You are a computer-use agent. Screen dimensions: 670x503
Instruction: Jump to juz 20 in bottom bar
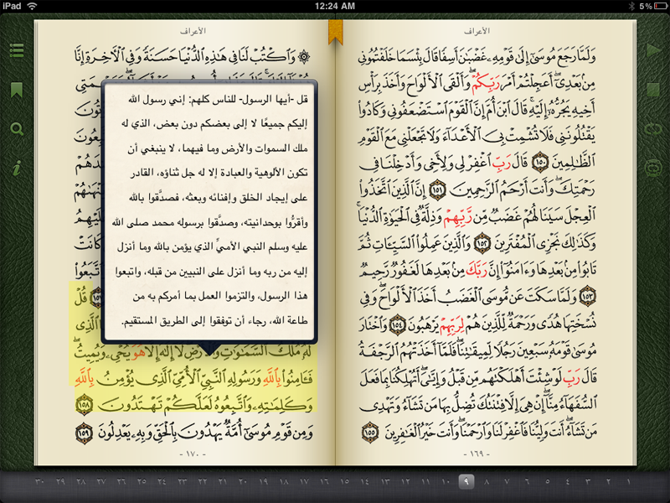click(243, 481)
